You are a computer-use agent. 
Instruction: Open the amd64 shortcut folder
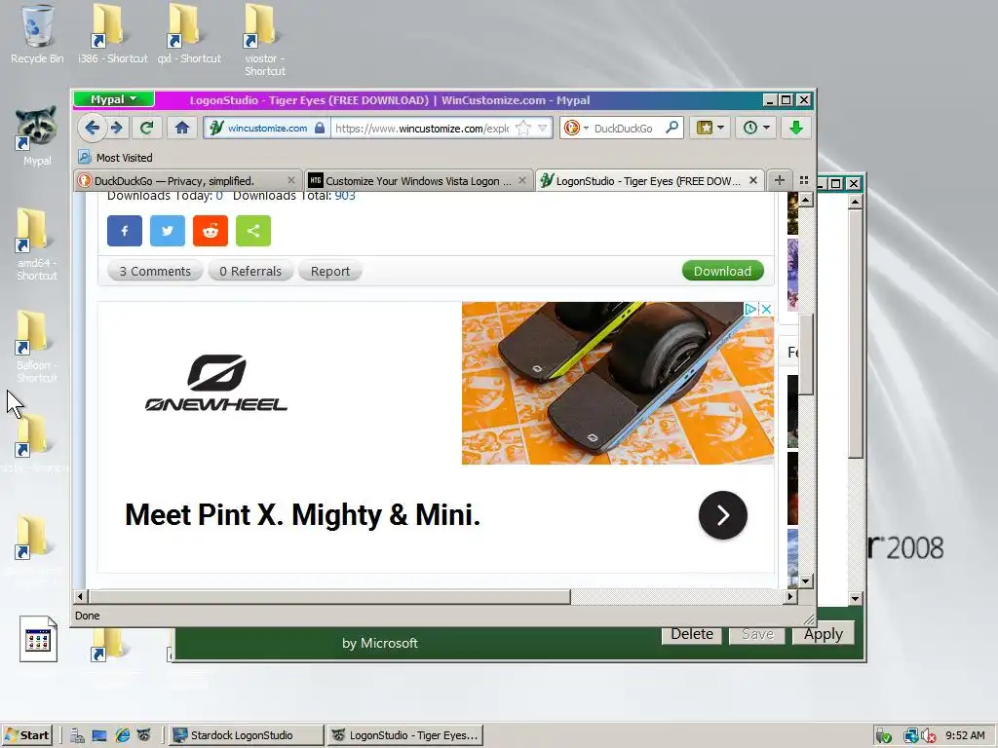point(37,243)
